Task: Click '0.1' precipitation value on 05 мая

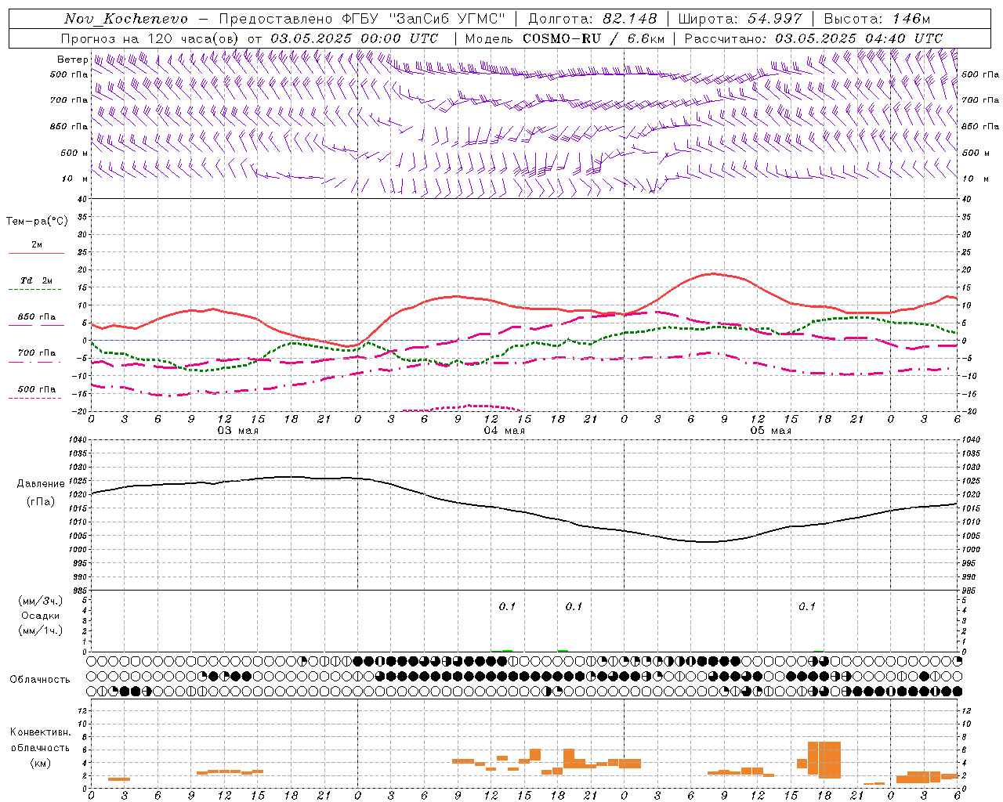Action: click(807, 606)
